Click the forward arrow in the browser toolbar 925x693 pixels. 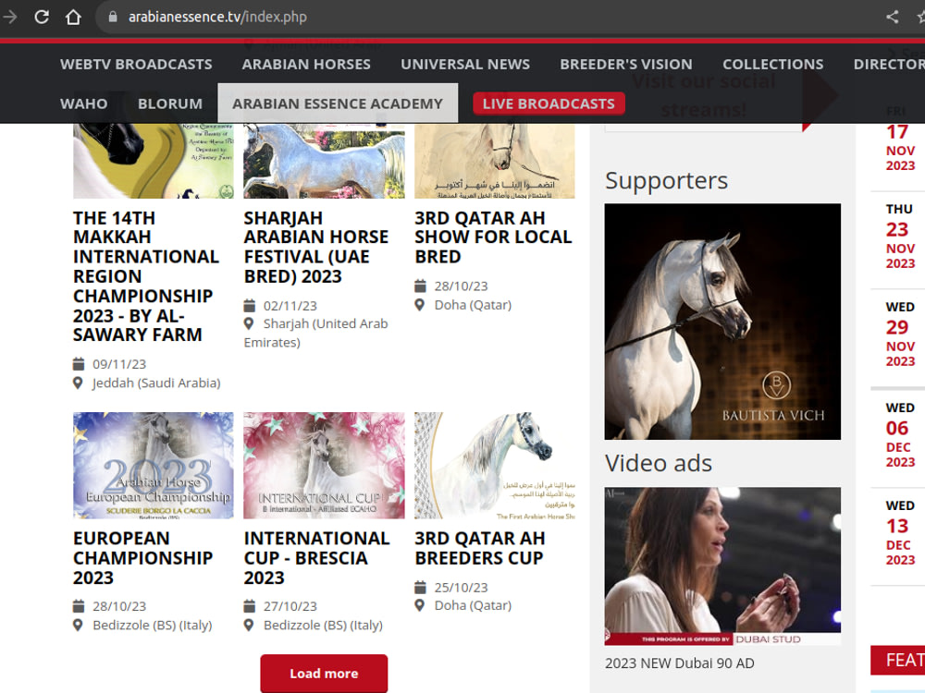(9, 17)
